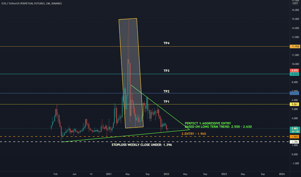Screen dimensions: 301x177
Task: Select the TP3 text annotation
Action: pyautogui.click(x=166, y=71)
